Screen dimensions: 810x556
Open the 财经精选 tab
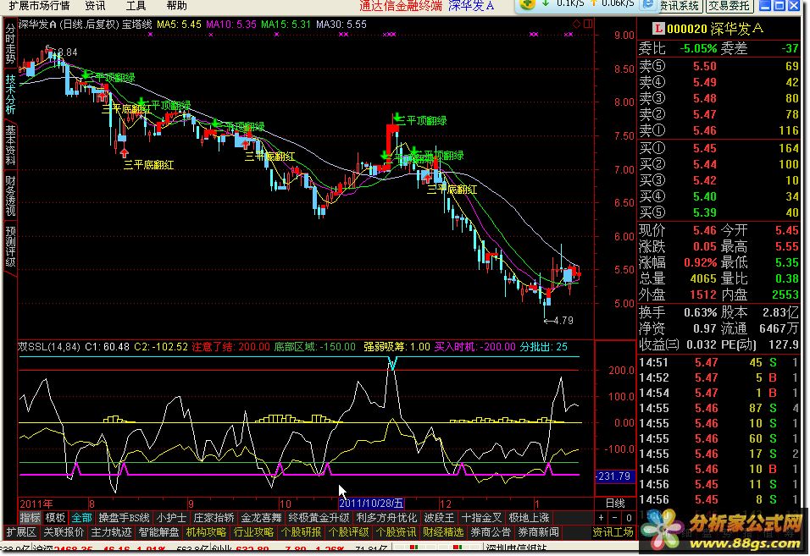click(x=443, y=532)
